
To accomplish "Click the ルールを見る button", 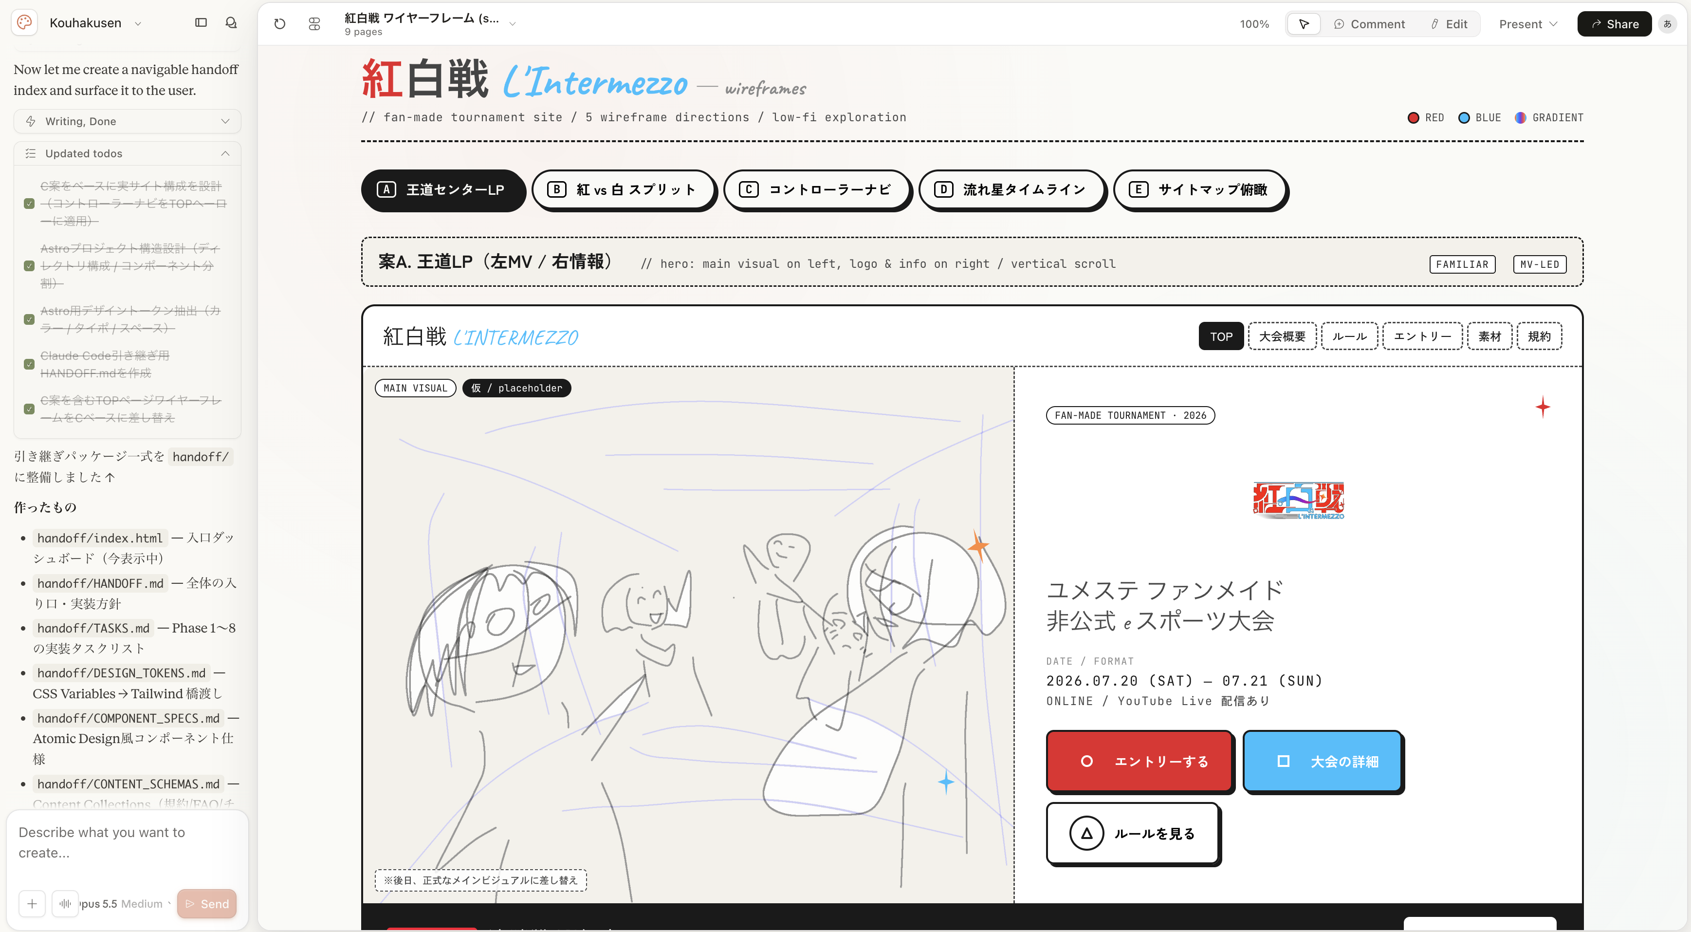I will [x=1133, y=834].
